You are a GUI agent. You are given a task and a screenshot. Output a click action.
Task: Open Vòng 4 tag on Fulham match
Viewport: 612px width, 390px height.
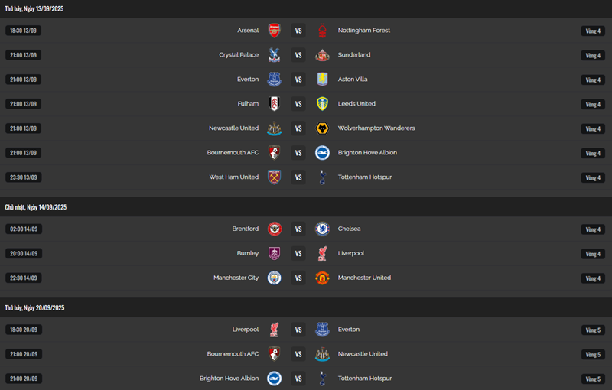click(x=593, y=104)
